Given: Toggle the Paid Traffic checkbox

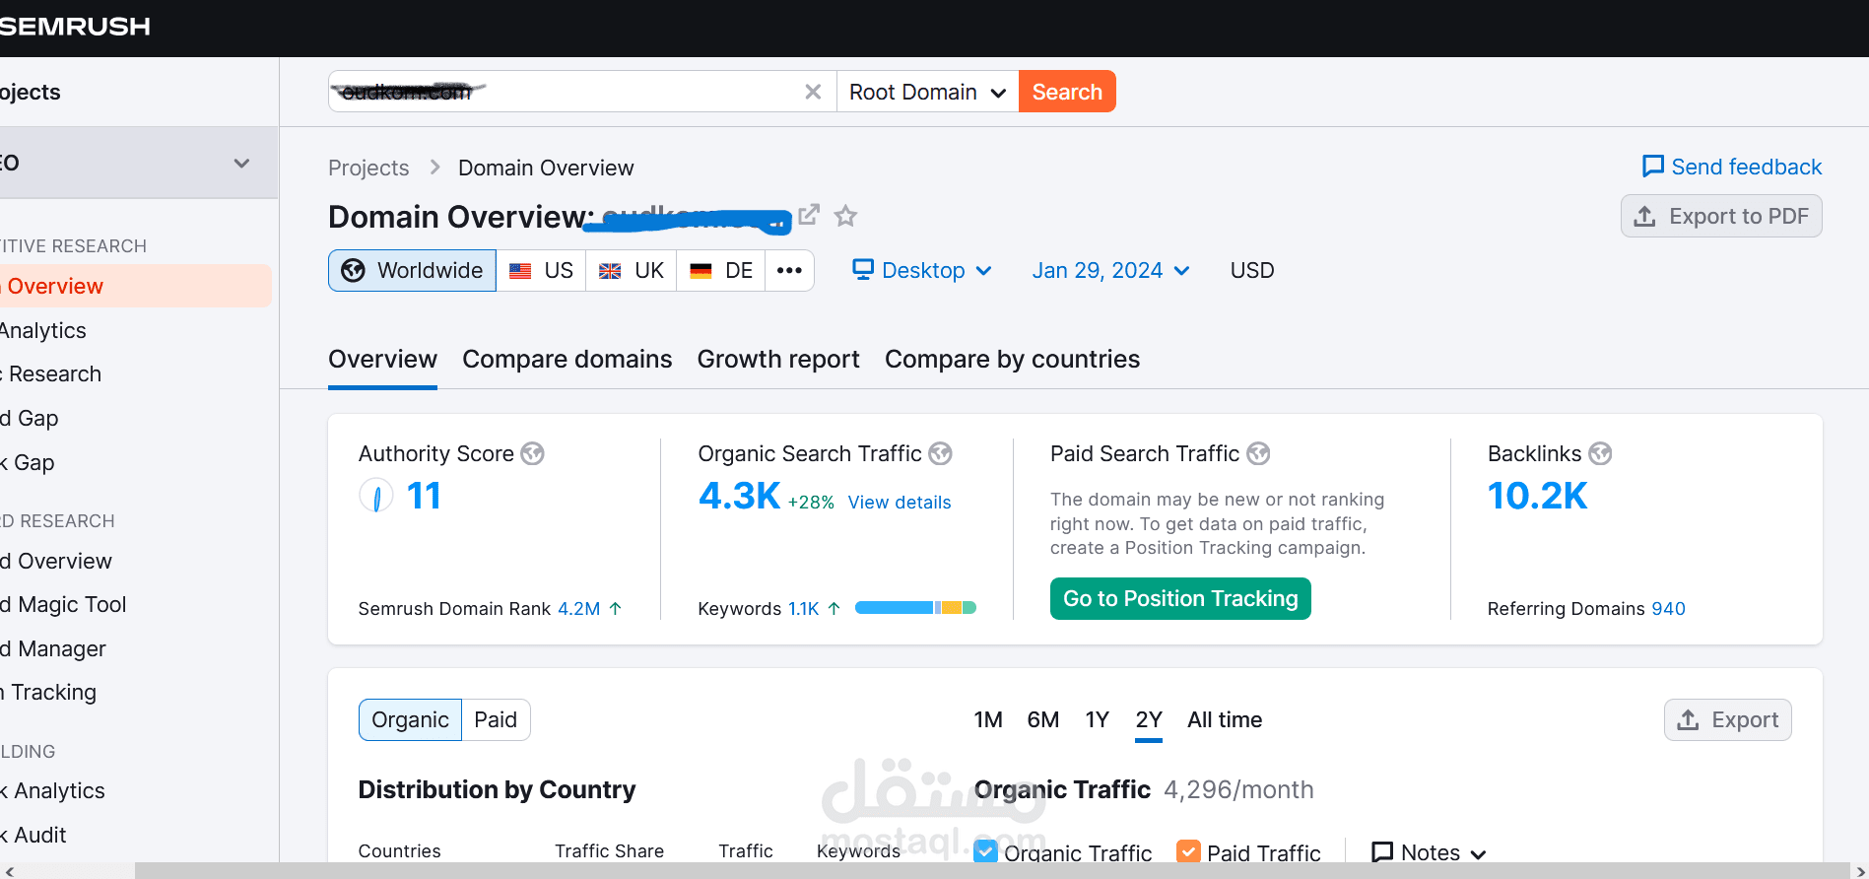Looking at the screenshot, I should point(1188,850).
